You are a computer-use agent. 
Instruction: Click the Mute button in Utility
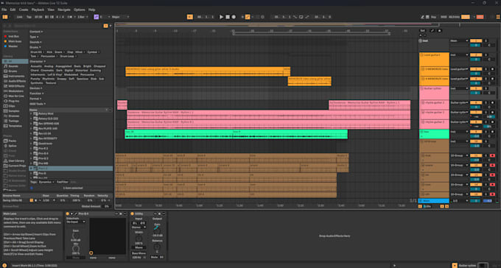click(x=154, y=257)
